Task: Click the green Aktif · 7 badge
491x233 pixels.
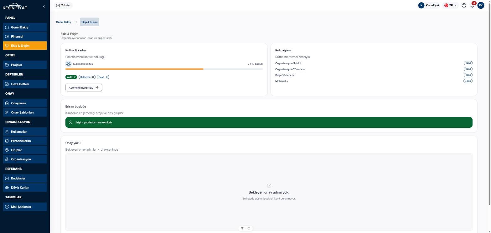Action: click(x=71, y=77)
